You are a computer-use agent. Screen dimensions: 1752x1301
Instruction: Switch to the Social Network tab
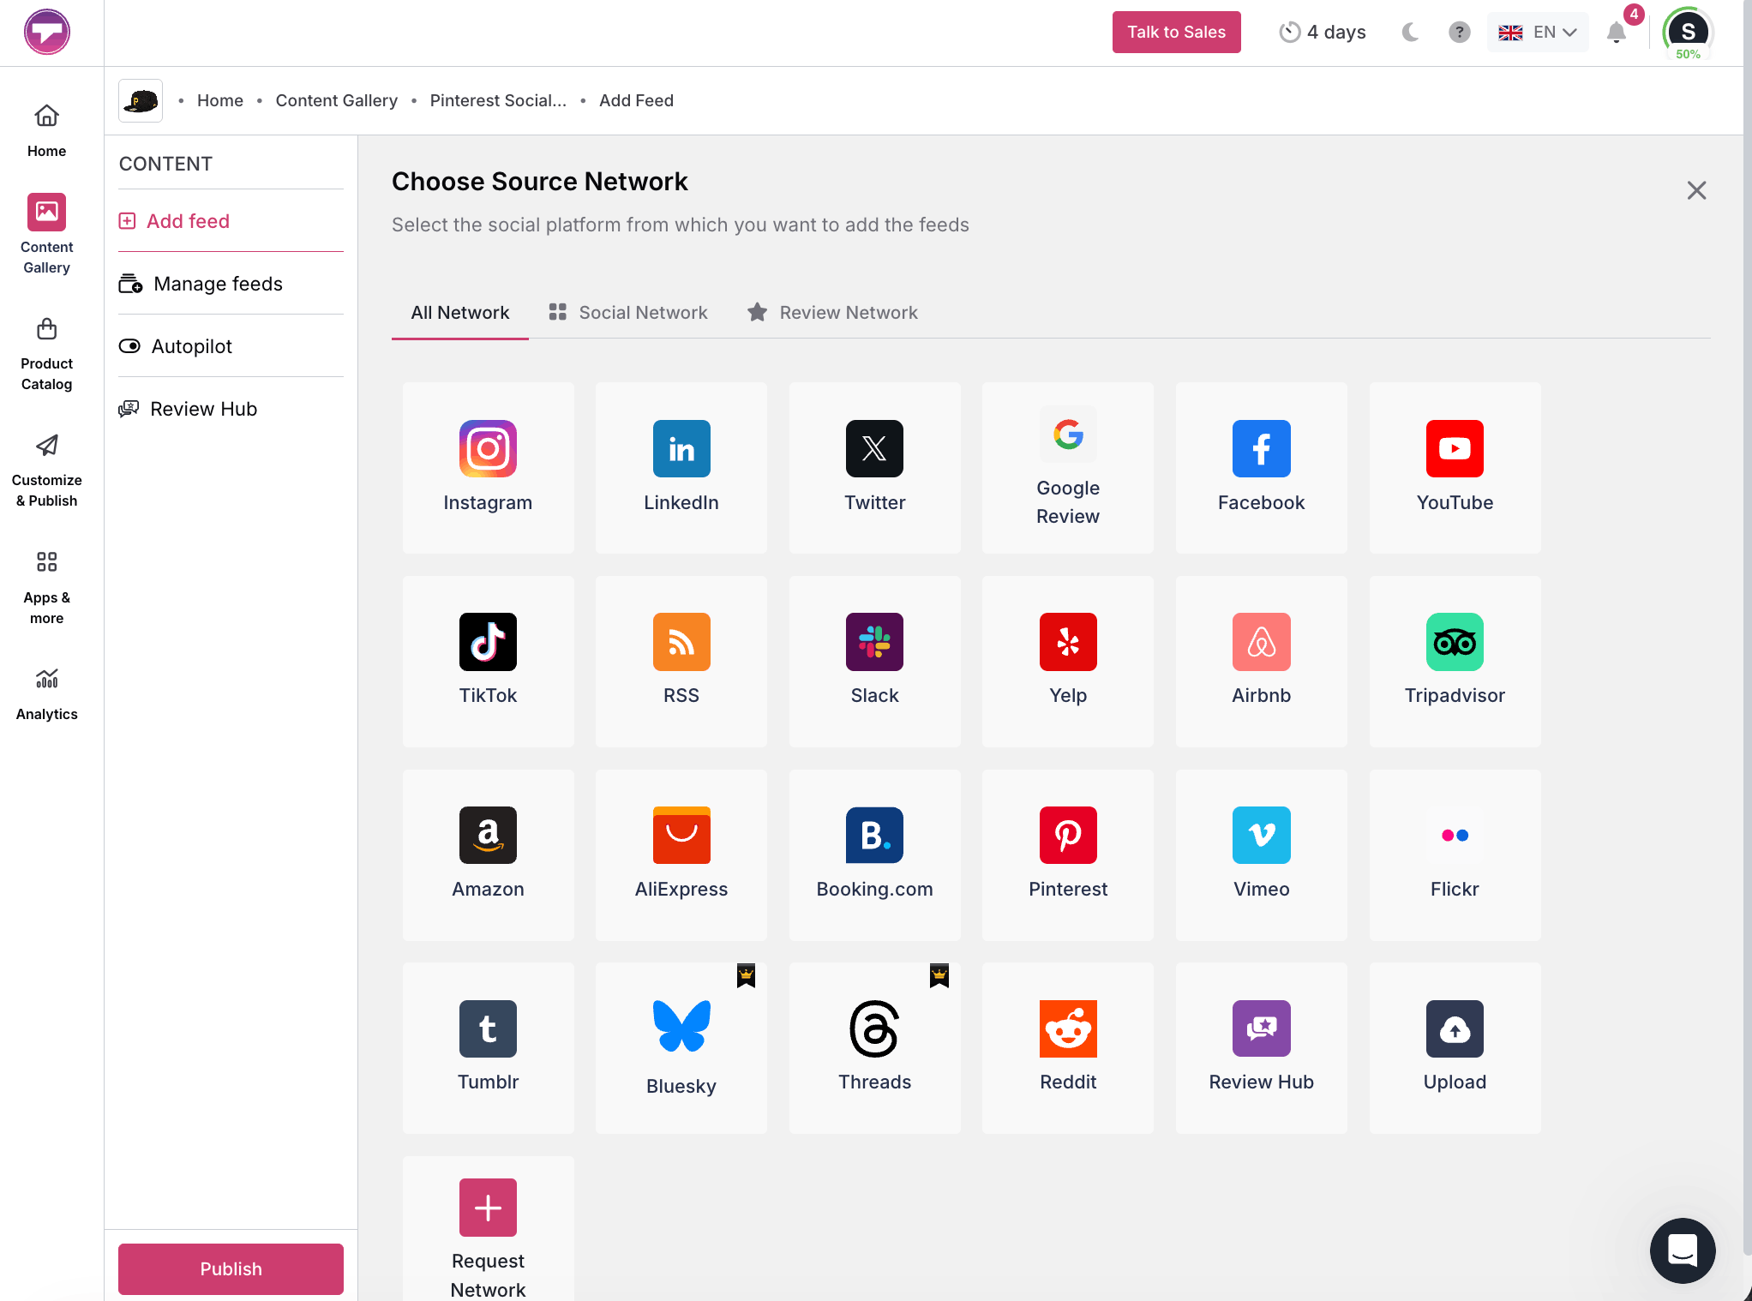628,313
